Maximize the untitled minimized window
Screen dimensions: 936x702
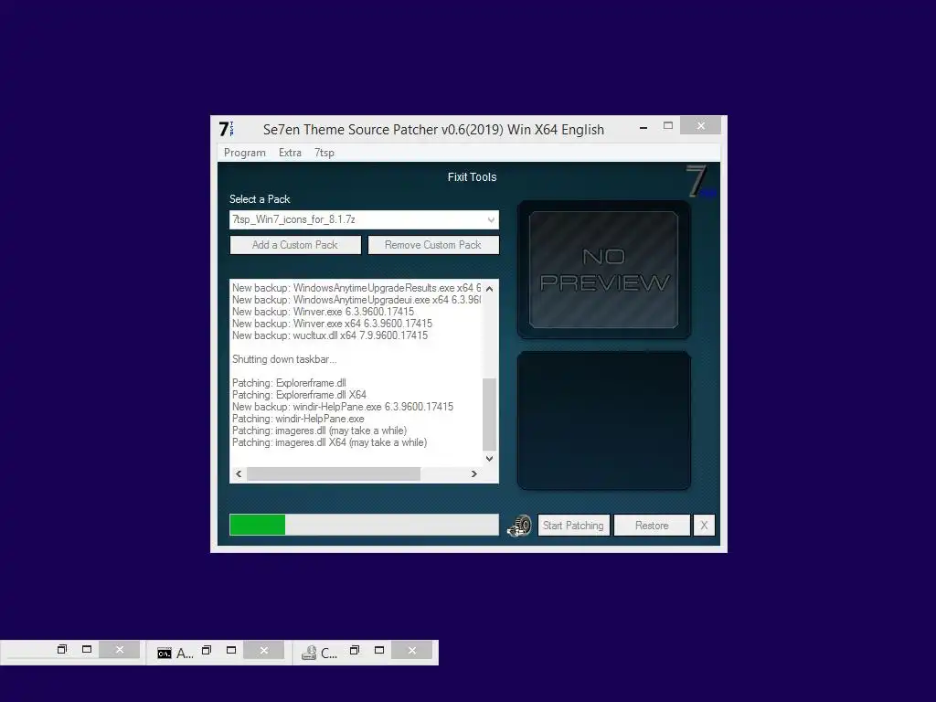pyautogui.click(x=87, y=650)
